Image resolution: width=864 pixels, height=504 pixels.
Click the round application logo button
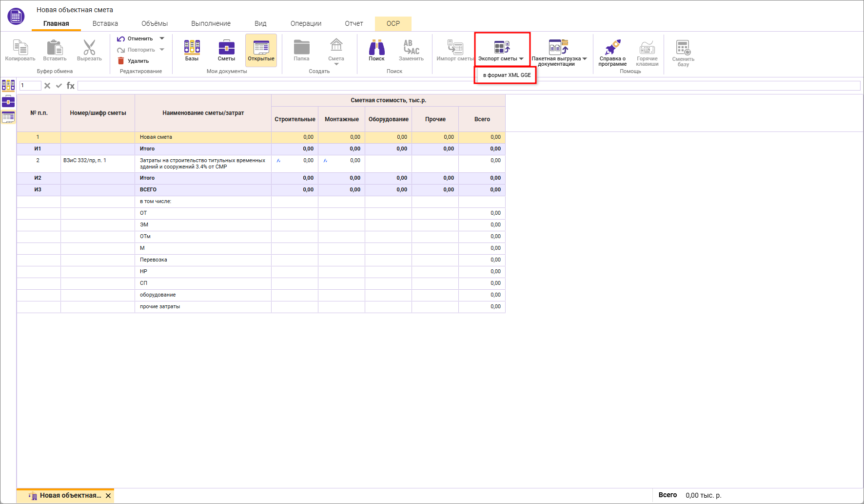[x=16, y=16]
